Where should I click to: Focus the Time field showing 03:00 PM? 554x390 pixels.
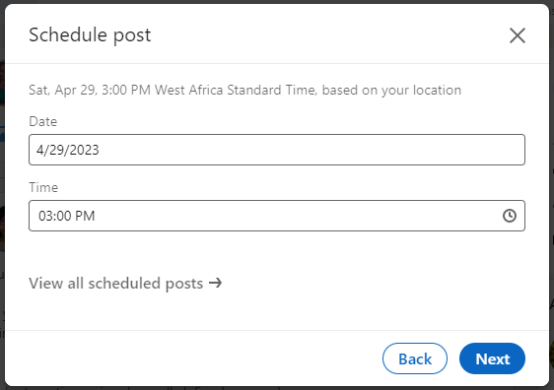point(277,216)
